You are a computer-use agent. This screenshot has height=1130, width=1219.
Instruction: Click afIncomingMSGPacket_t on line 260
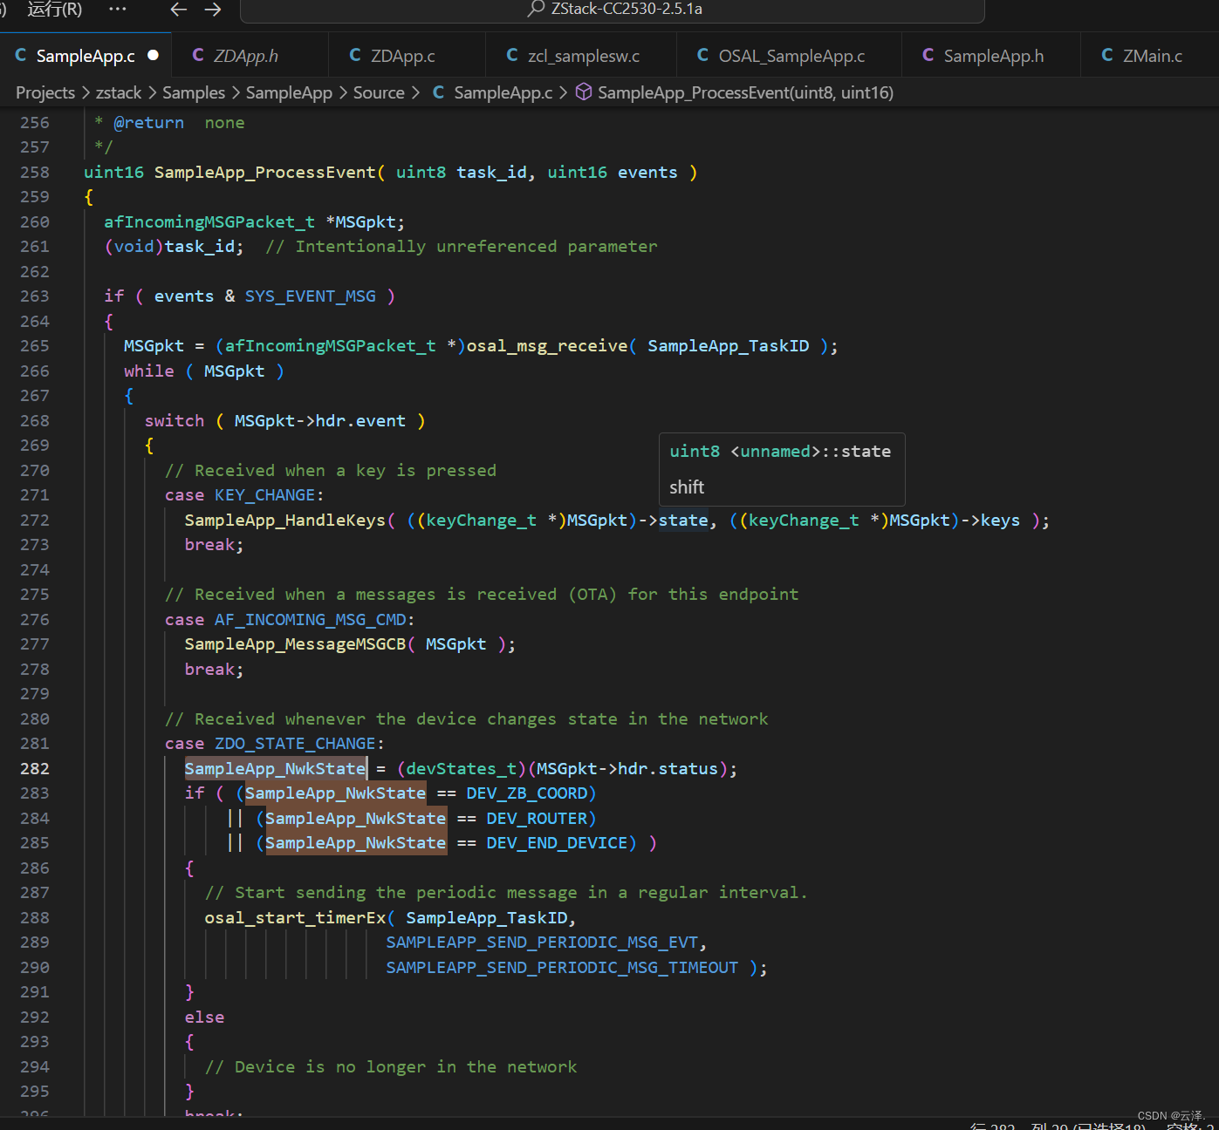(x=209, y=221)
